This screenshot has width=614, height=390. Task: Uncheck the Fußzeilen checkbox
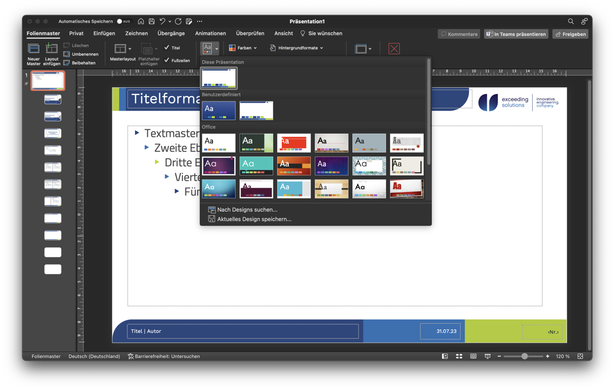pyautogui.click(x=167, y=60)
